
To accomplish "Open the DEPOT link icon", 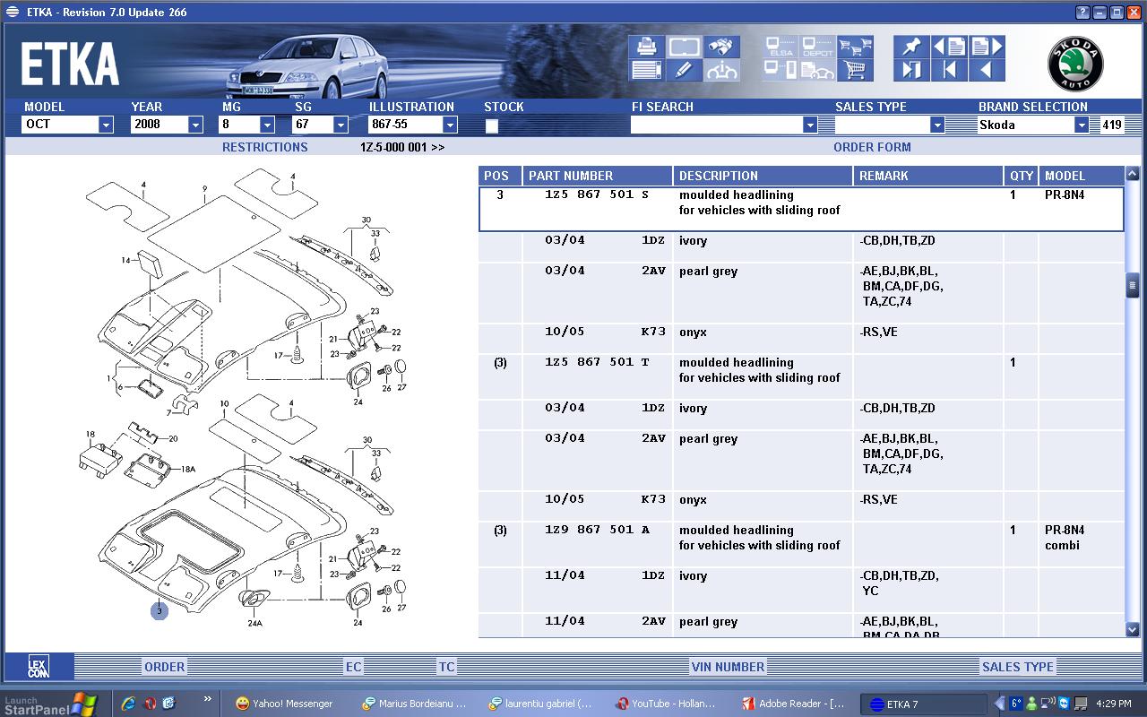I will pos(817,46).
